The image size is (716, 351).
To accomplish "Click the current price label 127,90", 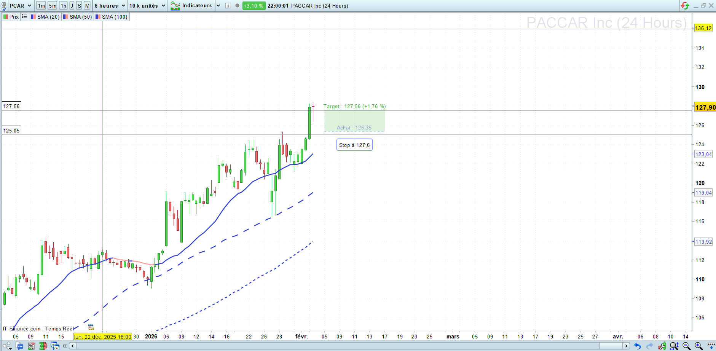I will click(705, 107).
